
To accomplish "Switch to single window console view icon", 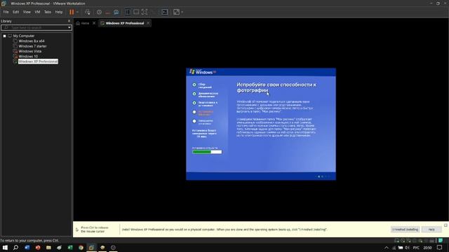I will click(136, 12).
